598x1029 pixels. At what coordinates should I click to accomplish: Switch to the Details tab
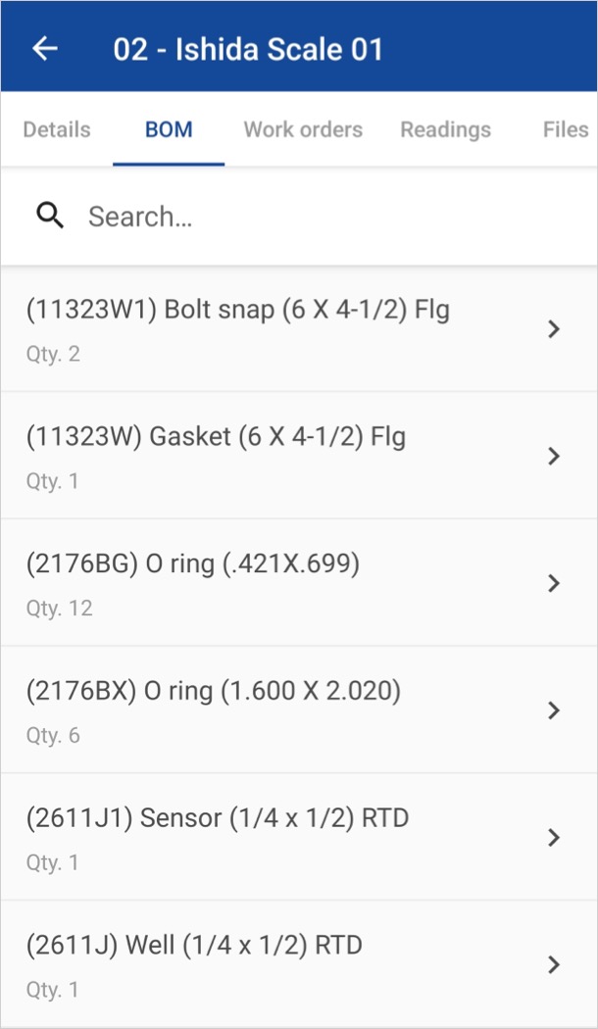tap(57, 129)
